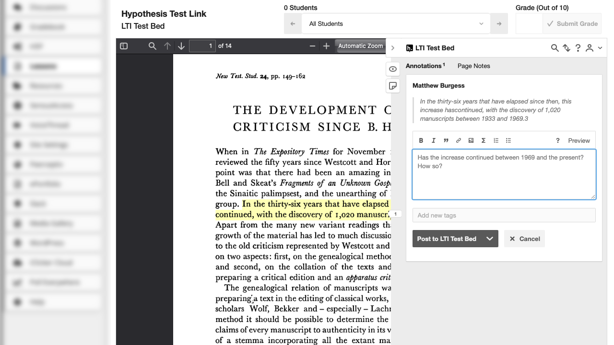Insert a link in annotation editor
Image resolution: width=614 pixels, height=345 pixels.
[459, 140]
